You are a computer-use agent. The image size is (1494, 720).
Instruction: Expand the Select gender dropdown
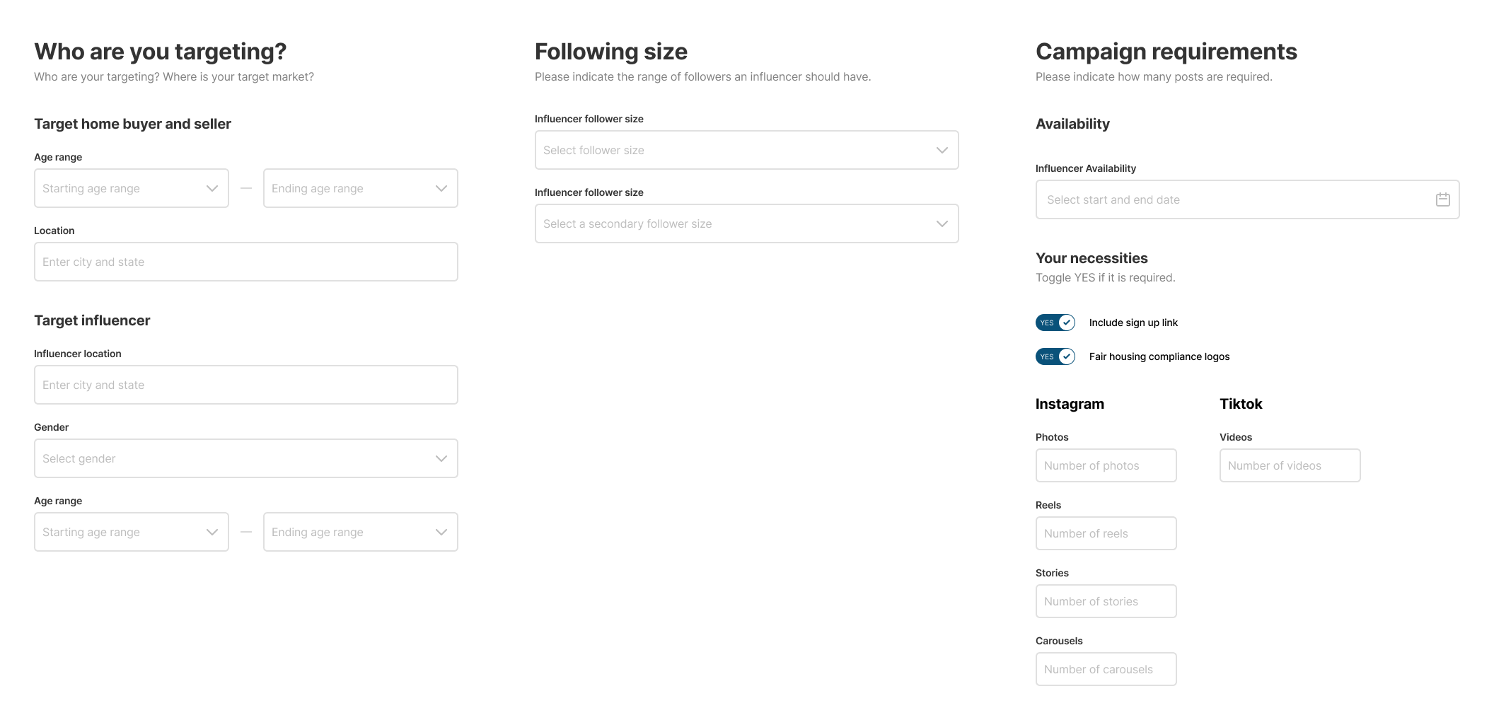pyautogui.click(x=245, y=458)
